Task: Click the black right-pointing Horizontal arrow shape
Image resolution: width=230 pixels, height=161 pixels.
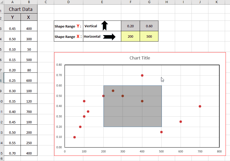Action: click(109, 37)
